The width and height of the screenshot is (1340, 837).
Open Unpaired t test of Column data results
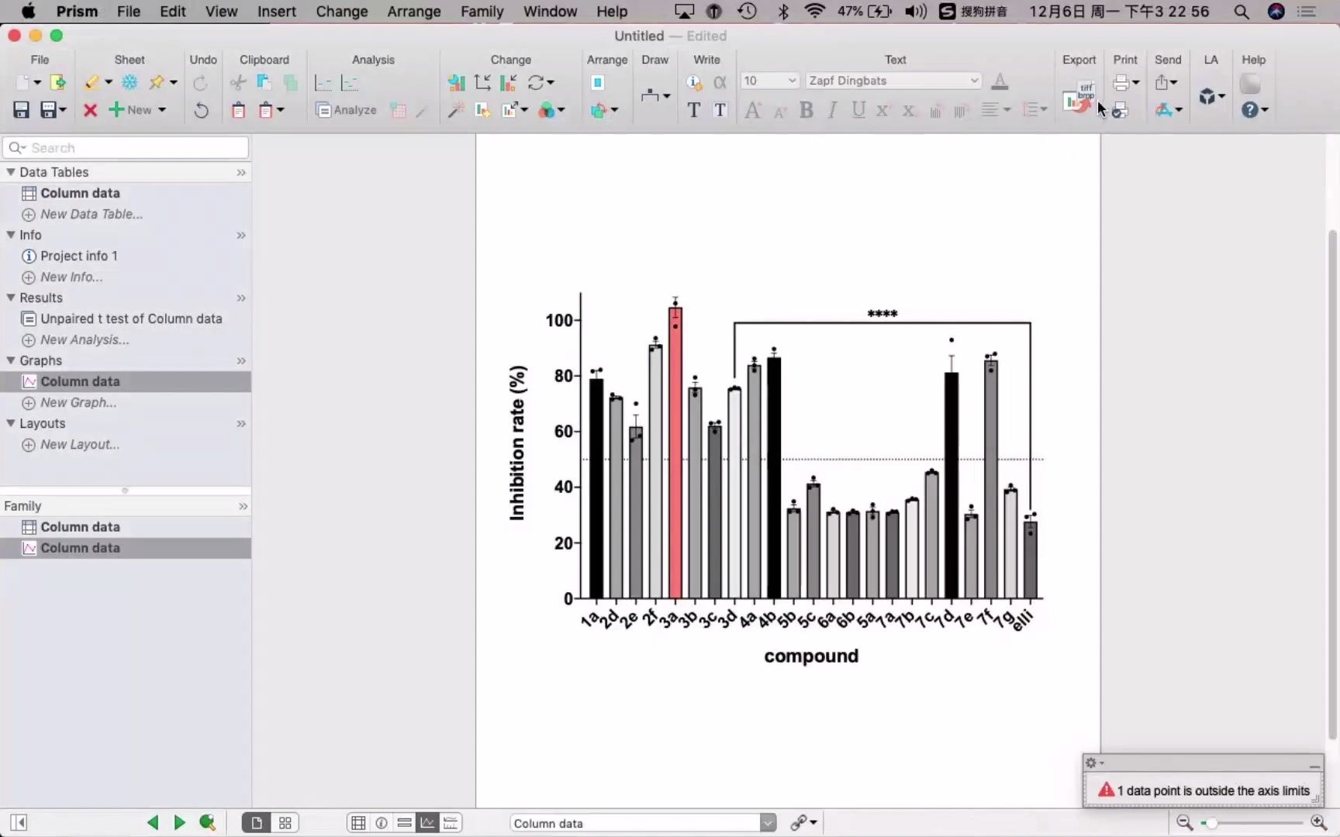pyautogui.click(x=131, y=319)
